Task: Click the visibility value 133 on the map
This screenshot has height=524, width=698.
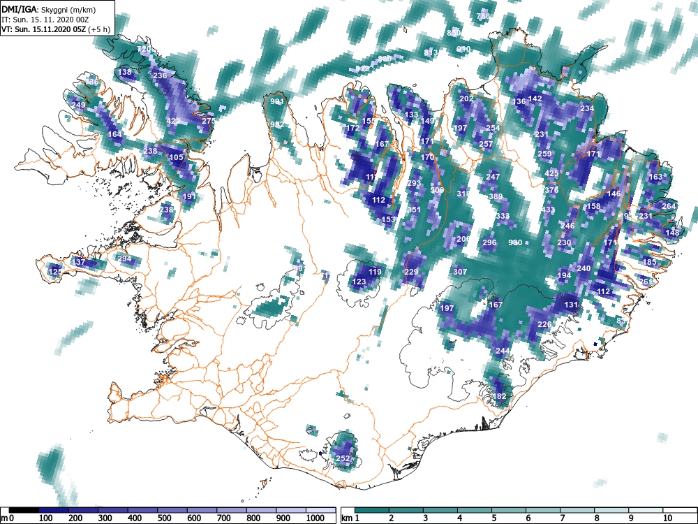Action: [411, 115]
